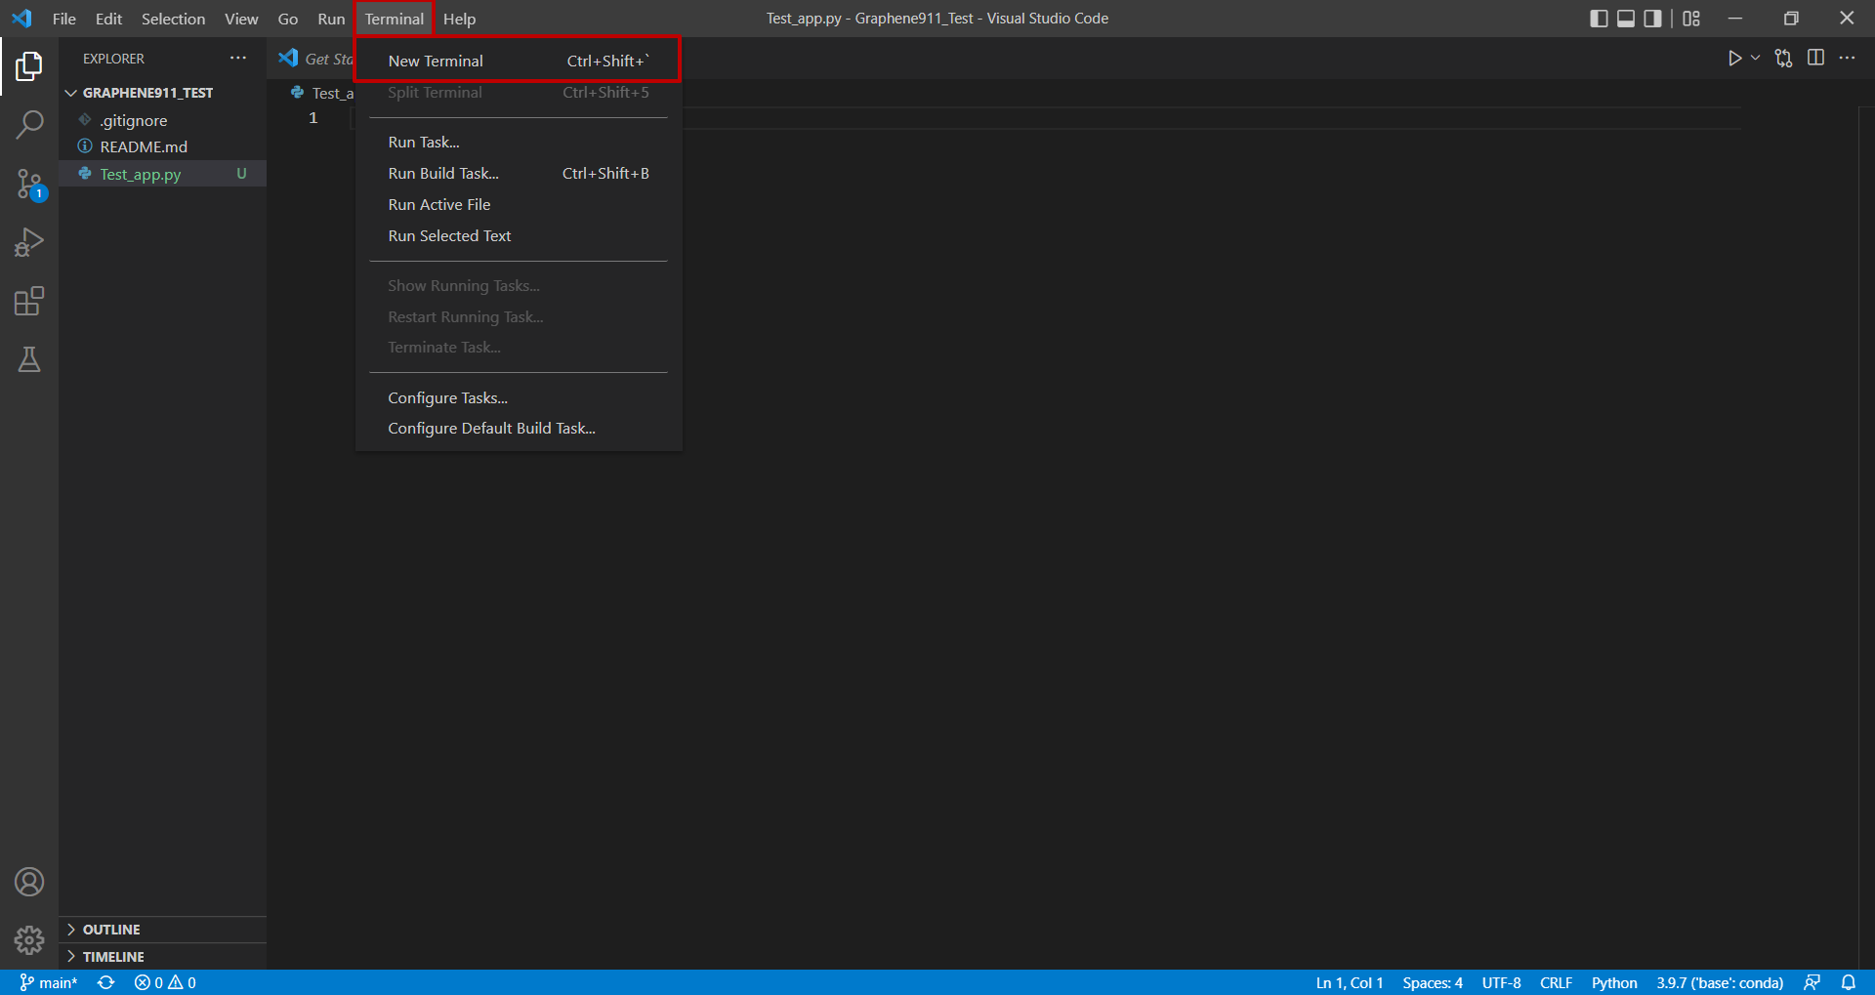
Task: Open the Explorer view in activity bar
Action: 29,66
